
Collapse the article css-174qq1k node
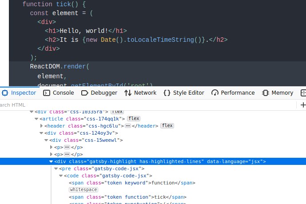[36, 119]
